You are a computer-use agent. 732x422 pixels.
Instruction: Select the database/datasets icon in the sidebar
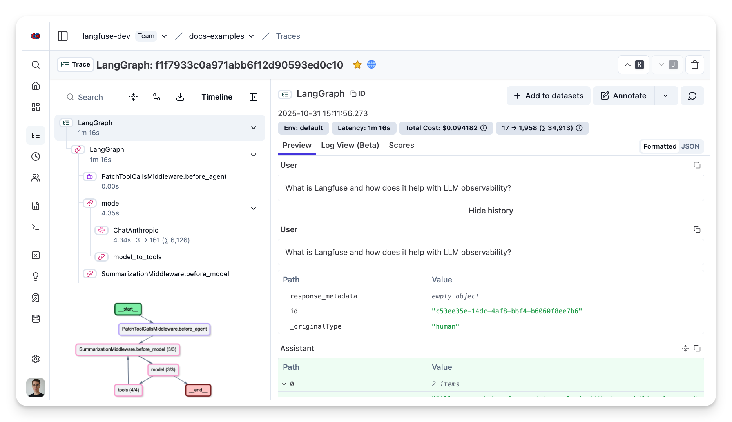click(x=36, y=319)
